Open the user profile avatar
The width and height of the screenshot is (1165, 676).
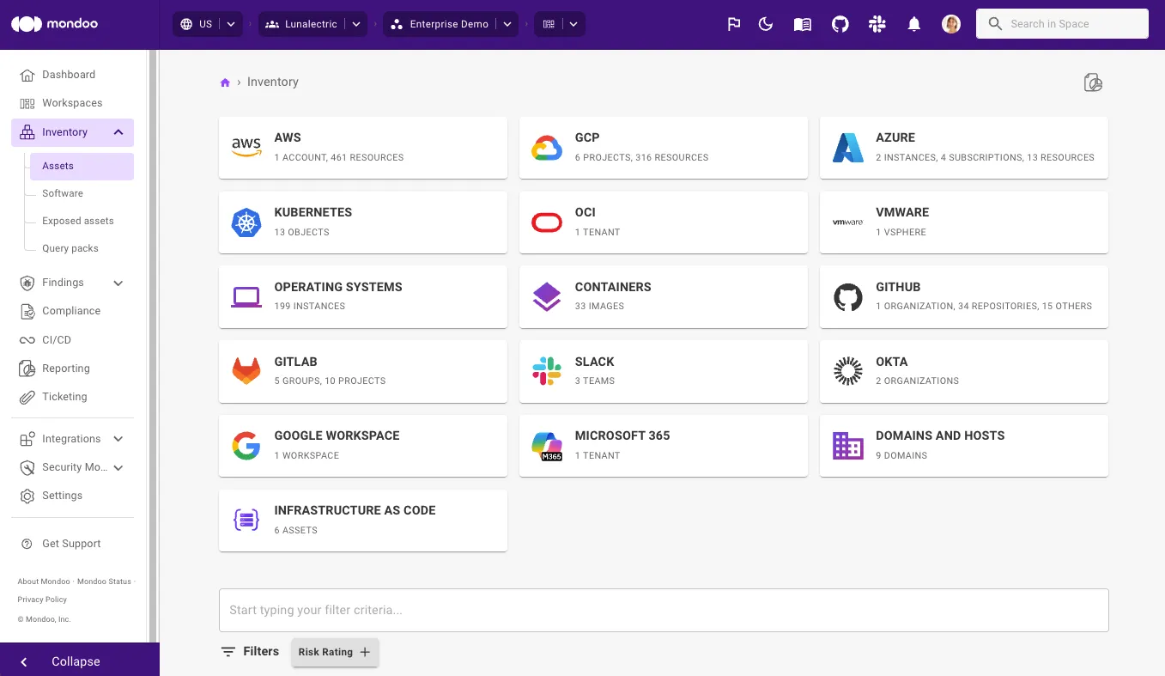(x=950, y=24)
